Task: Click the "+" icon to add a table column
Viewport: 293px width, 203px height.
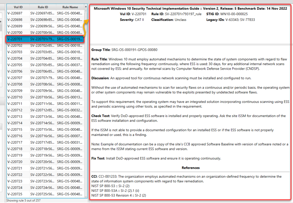Action: pyautogui.click(x=85, y=7)
